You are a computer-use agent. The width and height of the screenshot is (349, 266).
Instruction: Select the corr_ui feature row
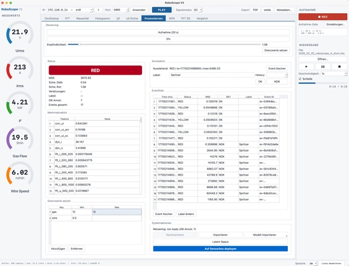click(95, 123)
